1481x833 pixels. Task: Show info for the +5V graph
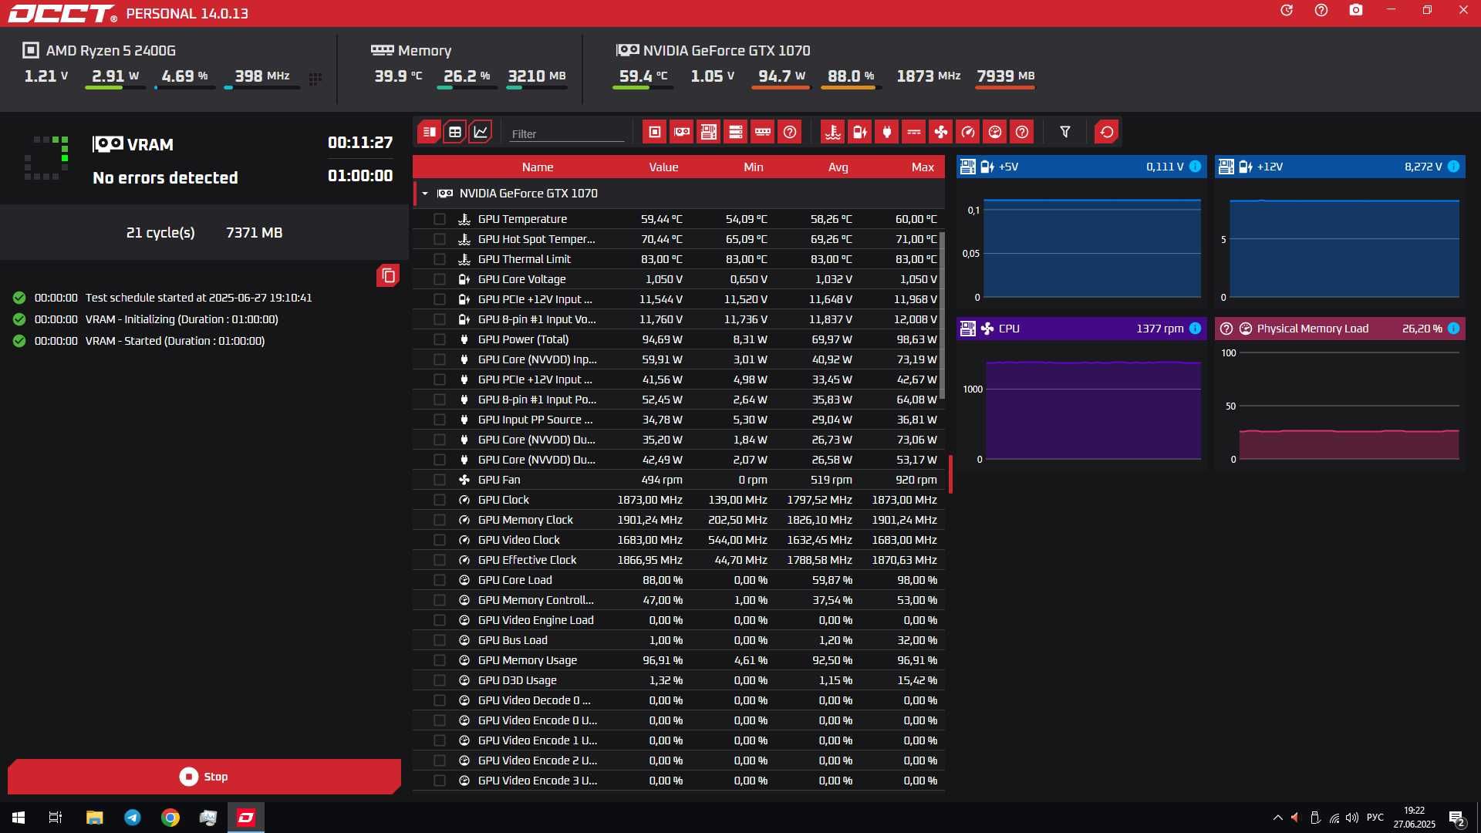(1195, 167)
